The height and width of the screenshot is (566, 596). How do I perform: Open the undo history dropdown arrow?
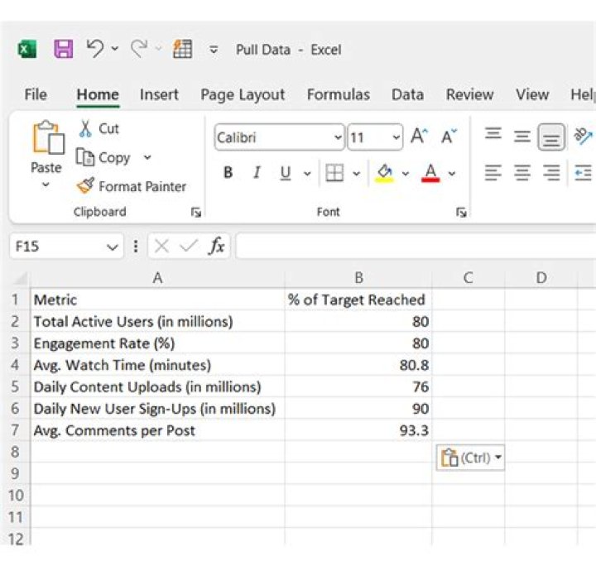pyautogui.click(x=115, y=49)
